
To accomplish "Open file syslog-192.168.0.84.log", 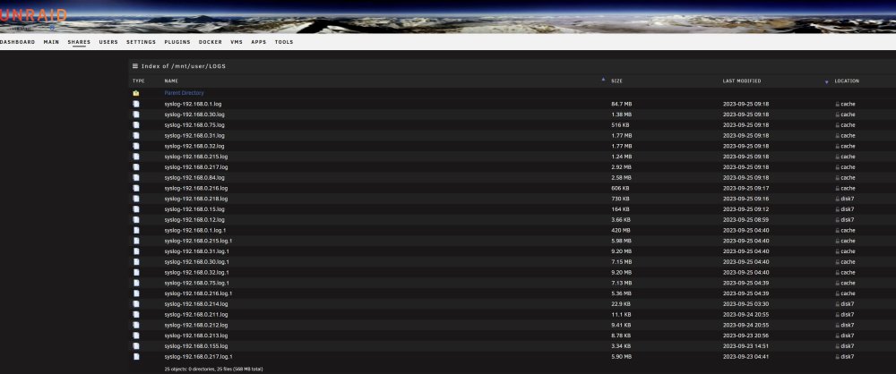I will tap(194, 177).
